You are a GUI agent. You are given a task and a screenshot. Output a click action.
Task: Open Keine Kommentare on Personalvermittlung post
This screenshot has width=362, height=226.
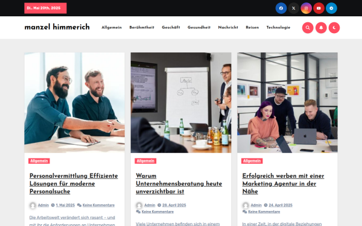[98, 206]
